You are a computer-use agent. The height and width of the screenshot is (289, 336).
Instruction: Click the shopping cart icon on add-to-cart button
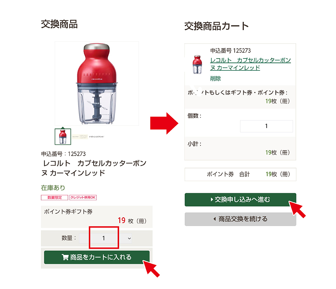click(65, 257)
